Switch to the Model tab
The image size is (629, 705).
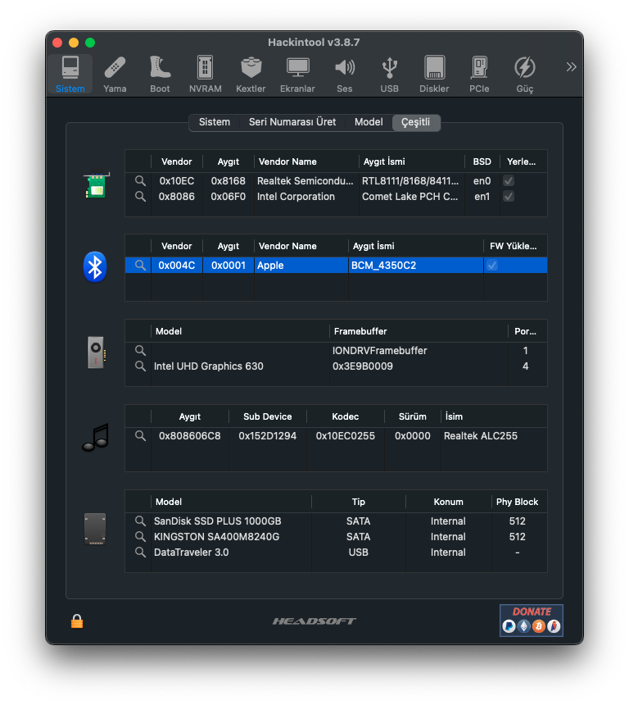click(369, 122)
